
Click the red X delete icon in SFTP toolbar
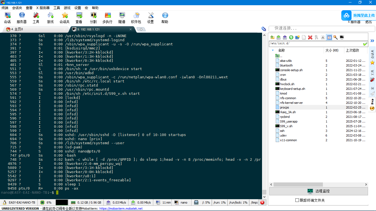pyautogui.click(x=310, y=37)
